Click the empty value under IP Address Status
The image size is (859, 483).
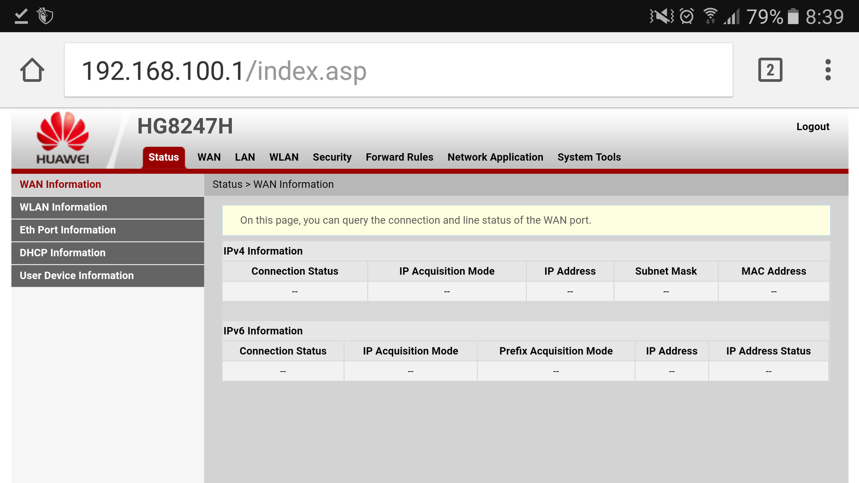click(x=768, y=371)
